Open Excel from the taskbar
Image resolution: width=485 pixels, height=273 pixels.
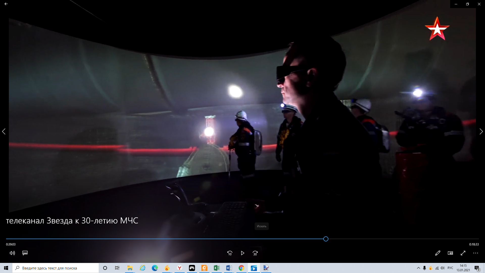tap(217, 268)
